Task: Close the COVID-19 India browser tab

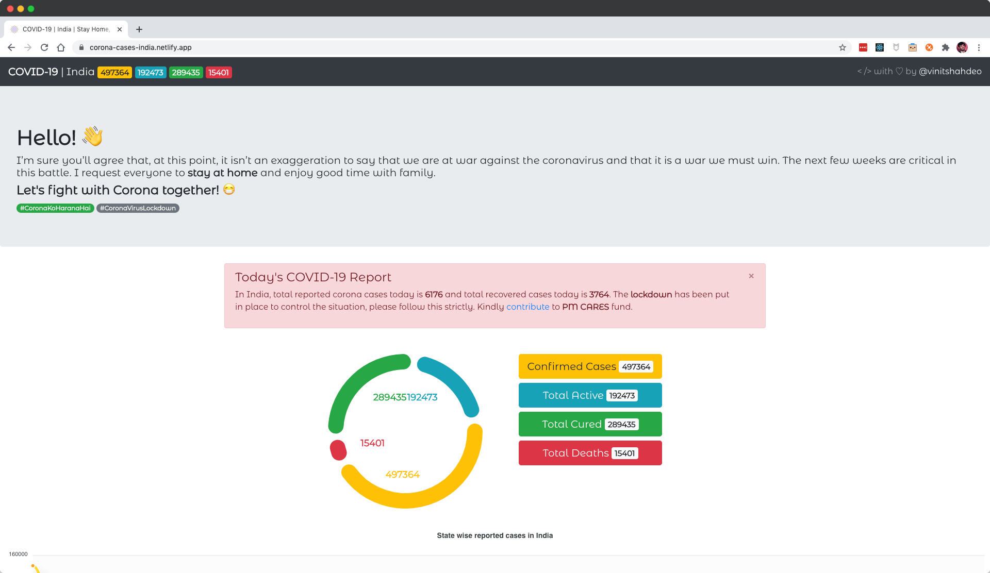Action: [x=120, y=29]
